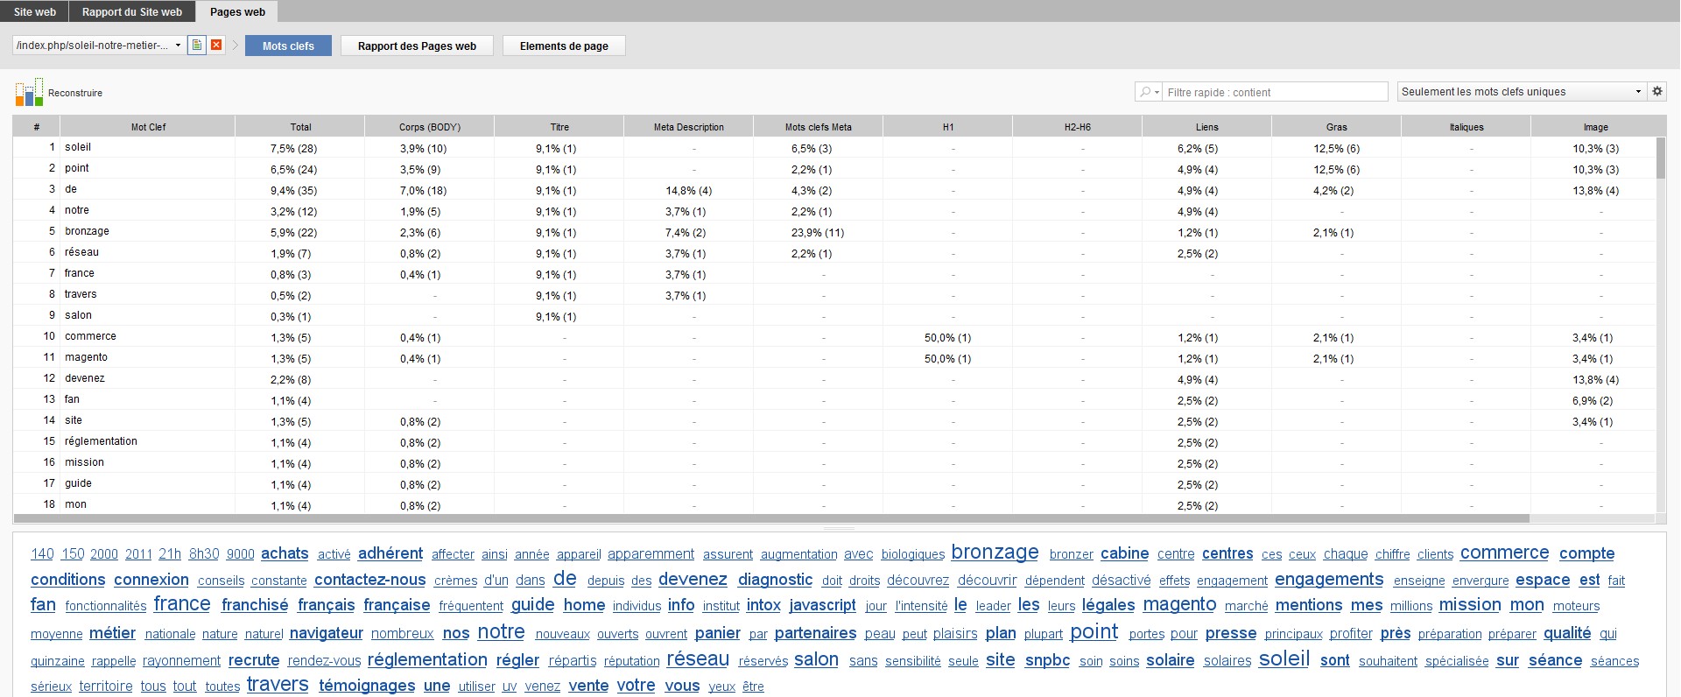
Task: Click 'javascript' in the tag cloud
Action: click(x=822, y=605)
